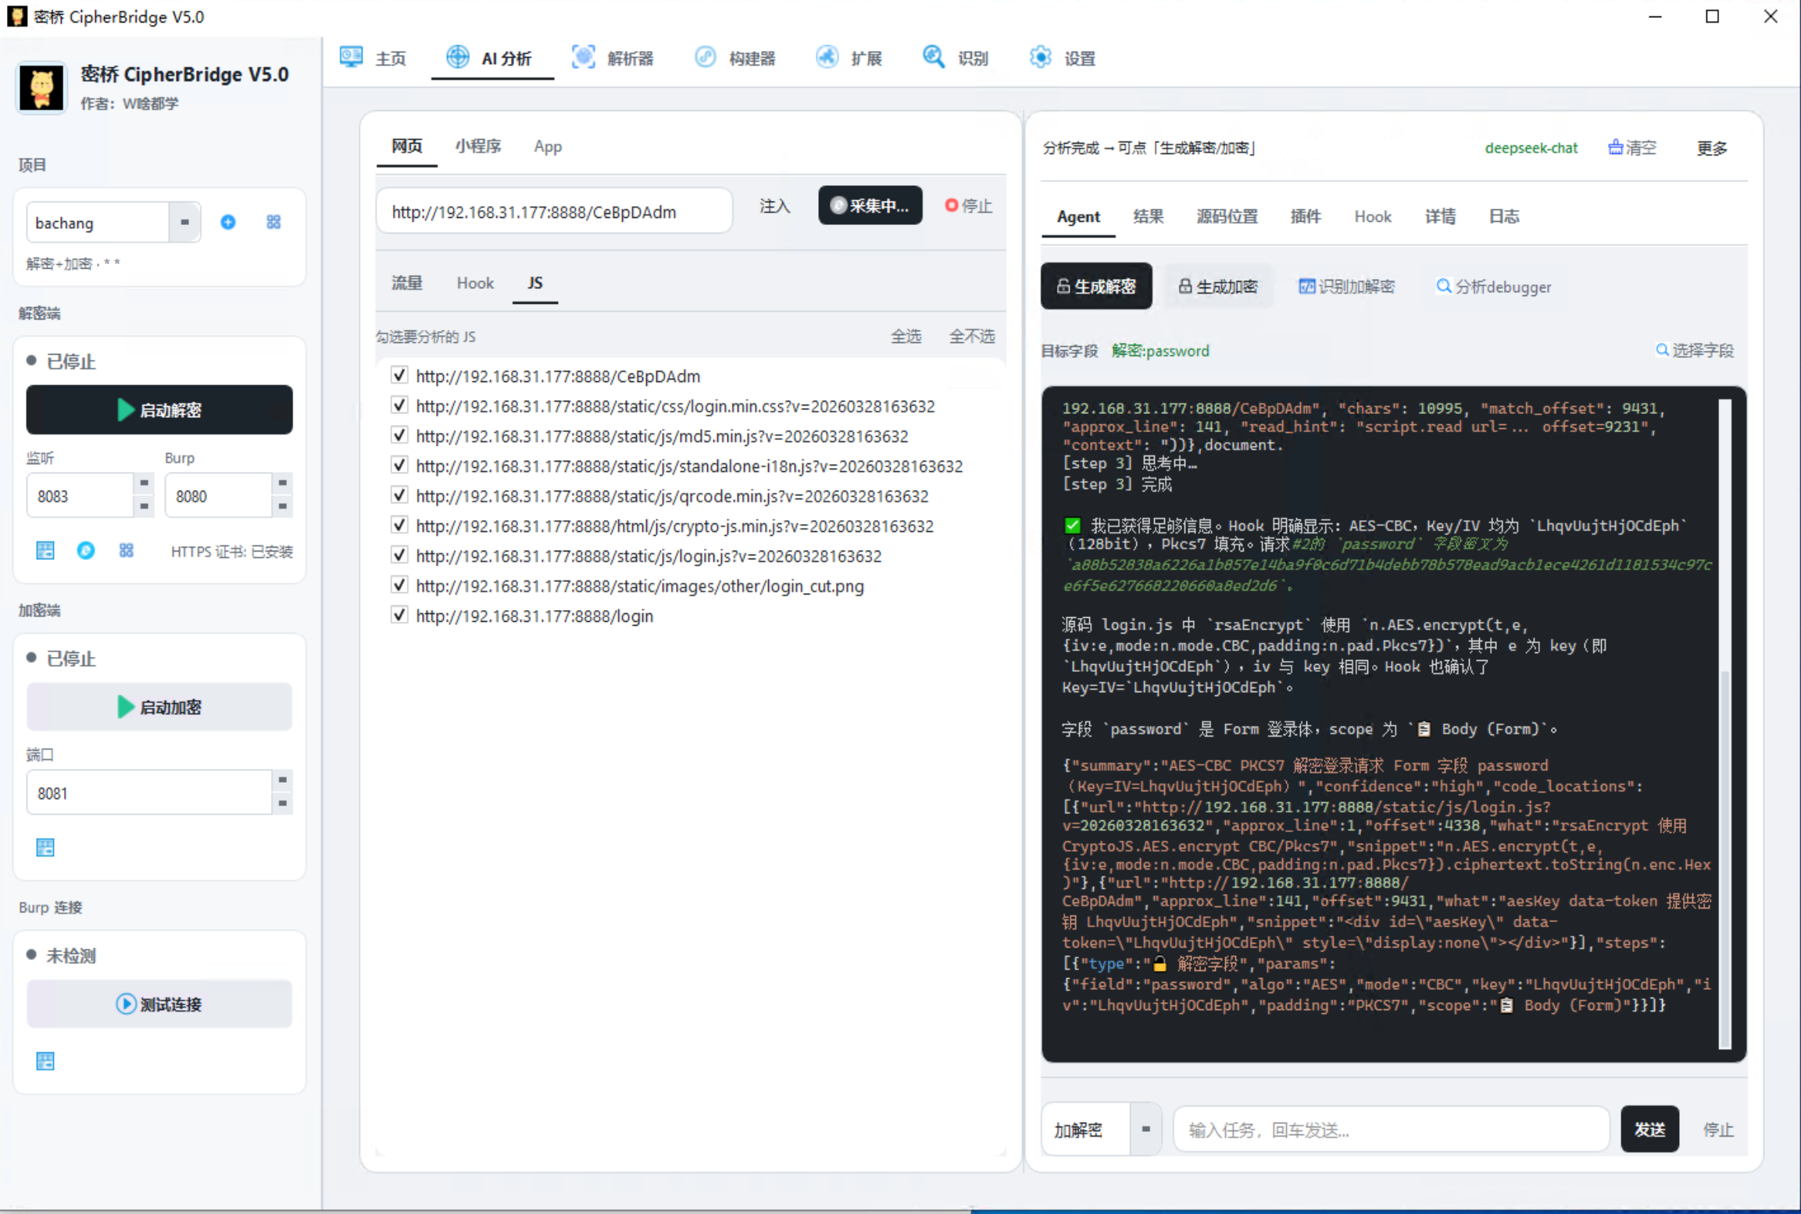Screen dimensions: 1801x1214
Task: Open project grid icon beside bachang
Action: coord(273,223)
